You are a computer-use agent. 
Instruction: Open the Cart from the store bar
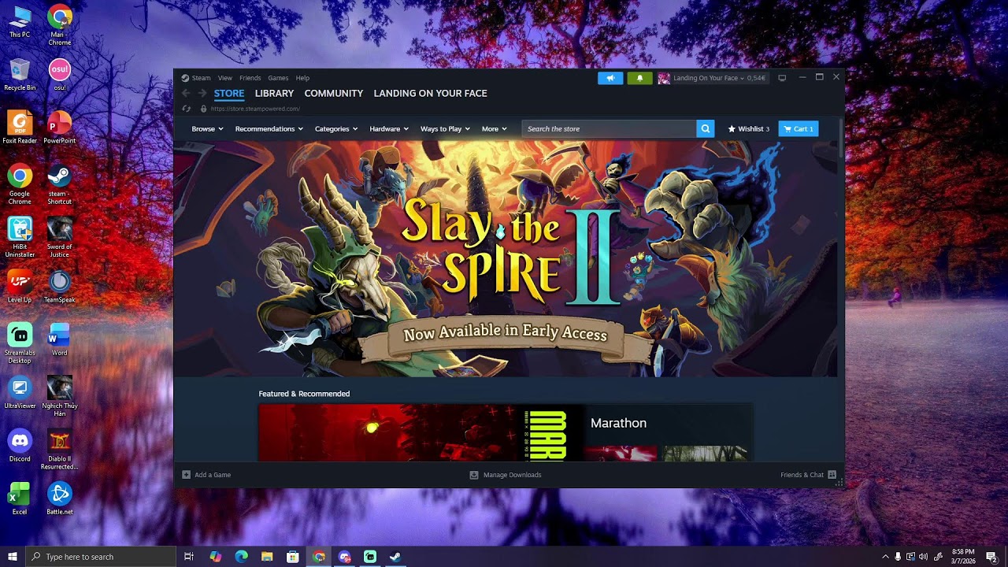799,128
